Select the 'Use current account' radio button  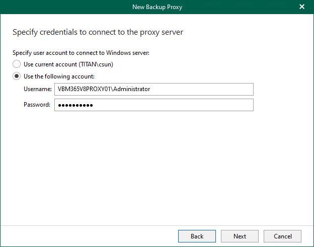[x=17, y=64]
